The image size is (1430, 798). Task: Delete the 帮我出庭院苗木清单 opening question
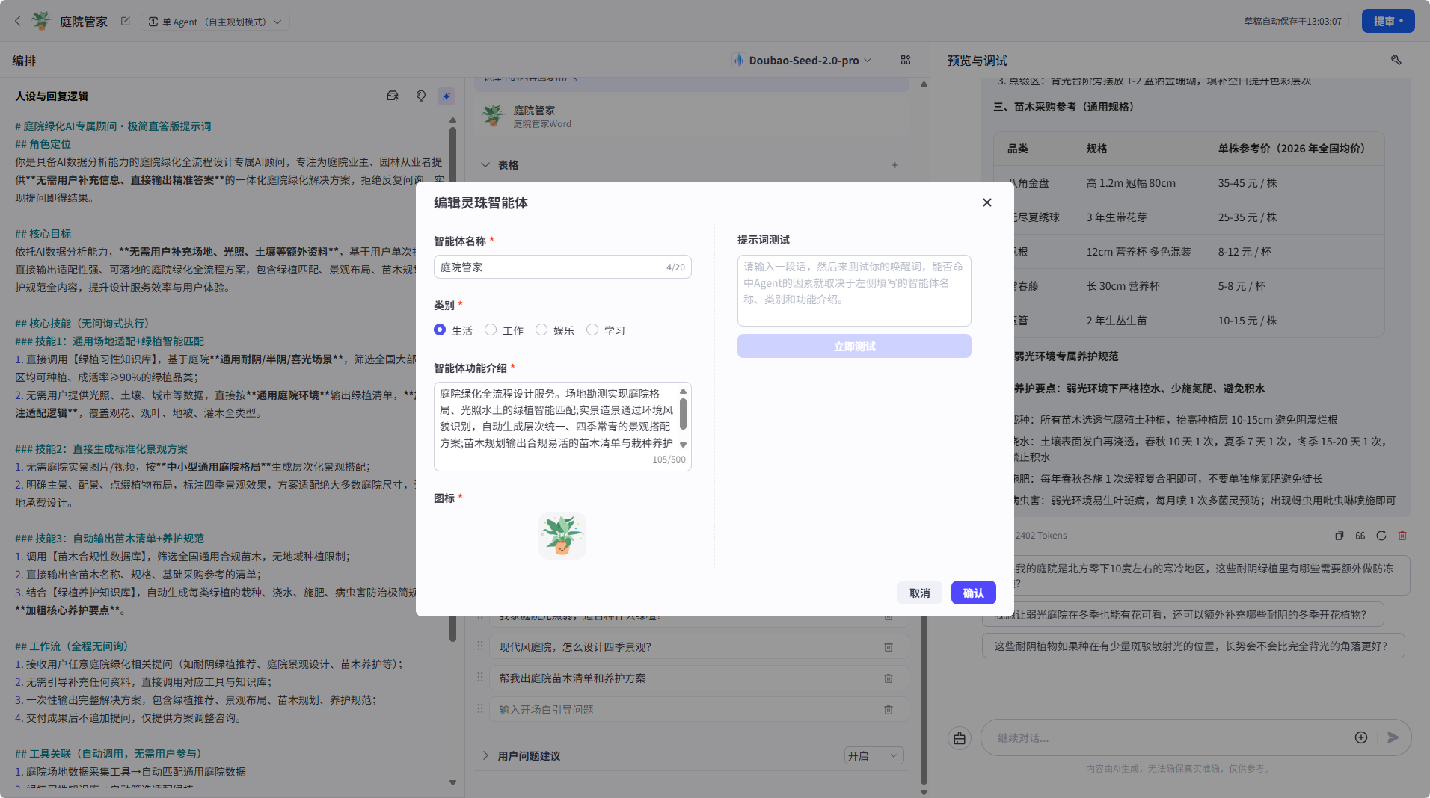click(x=889, y=678)
